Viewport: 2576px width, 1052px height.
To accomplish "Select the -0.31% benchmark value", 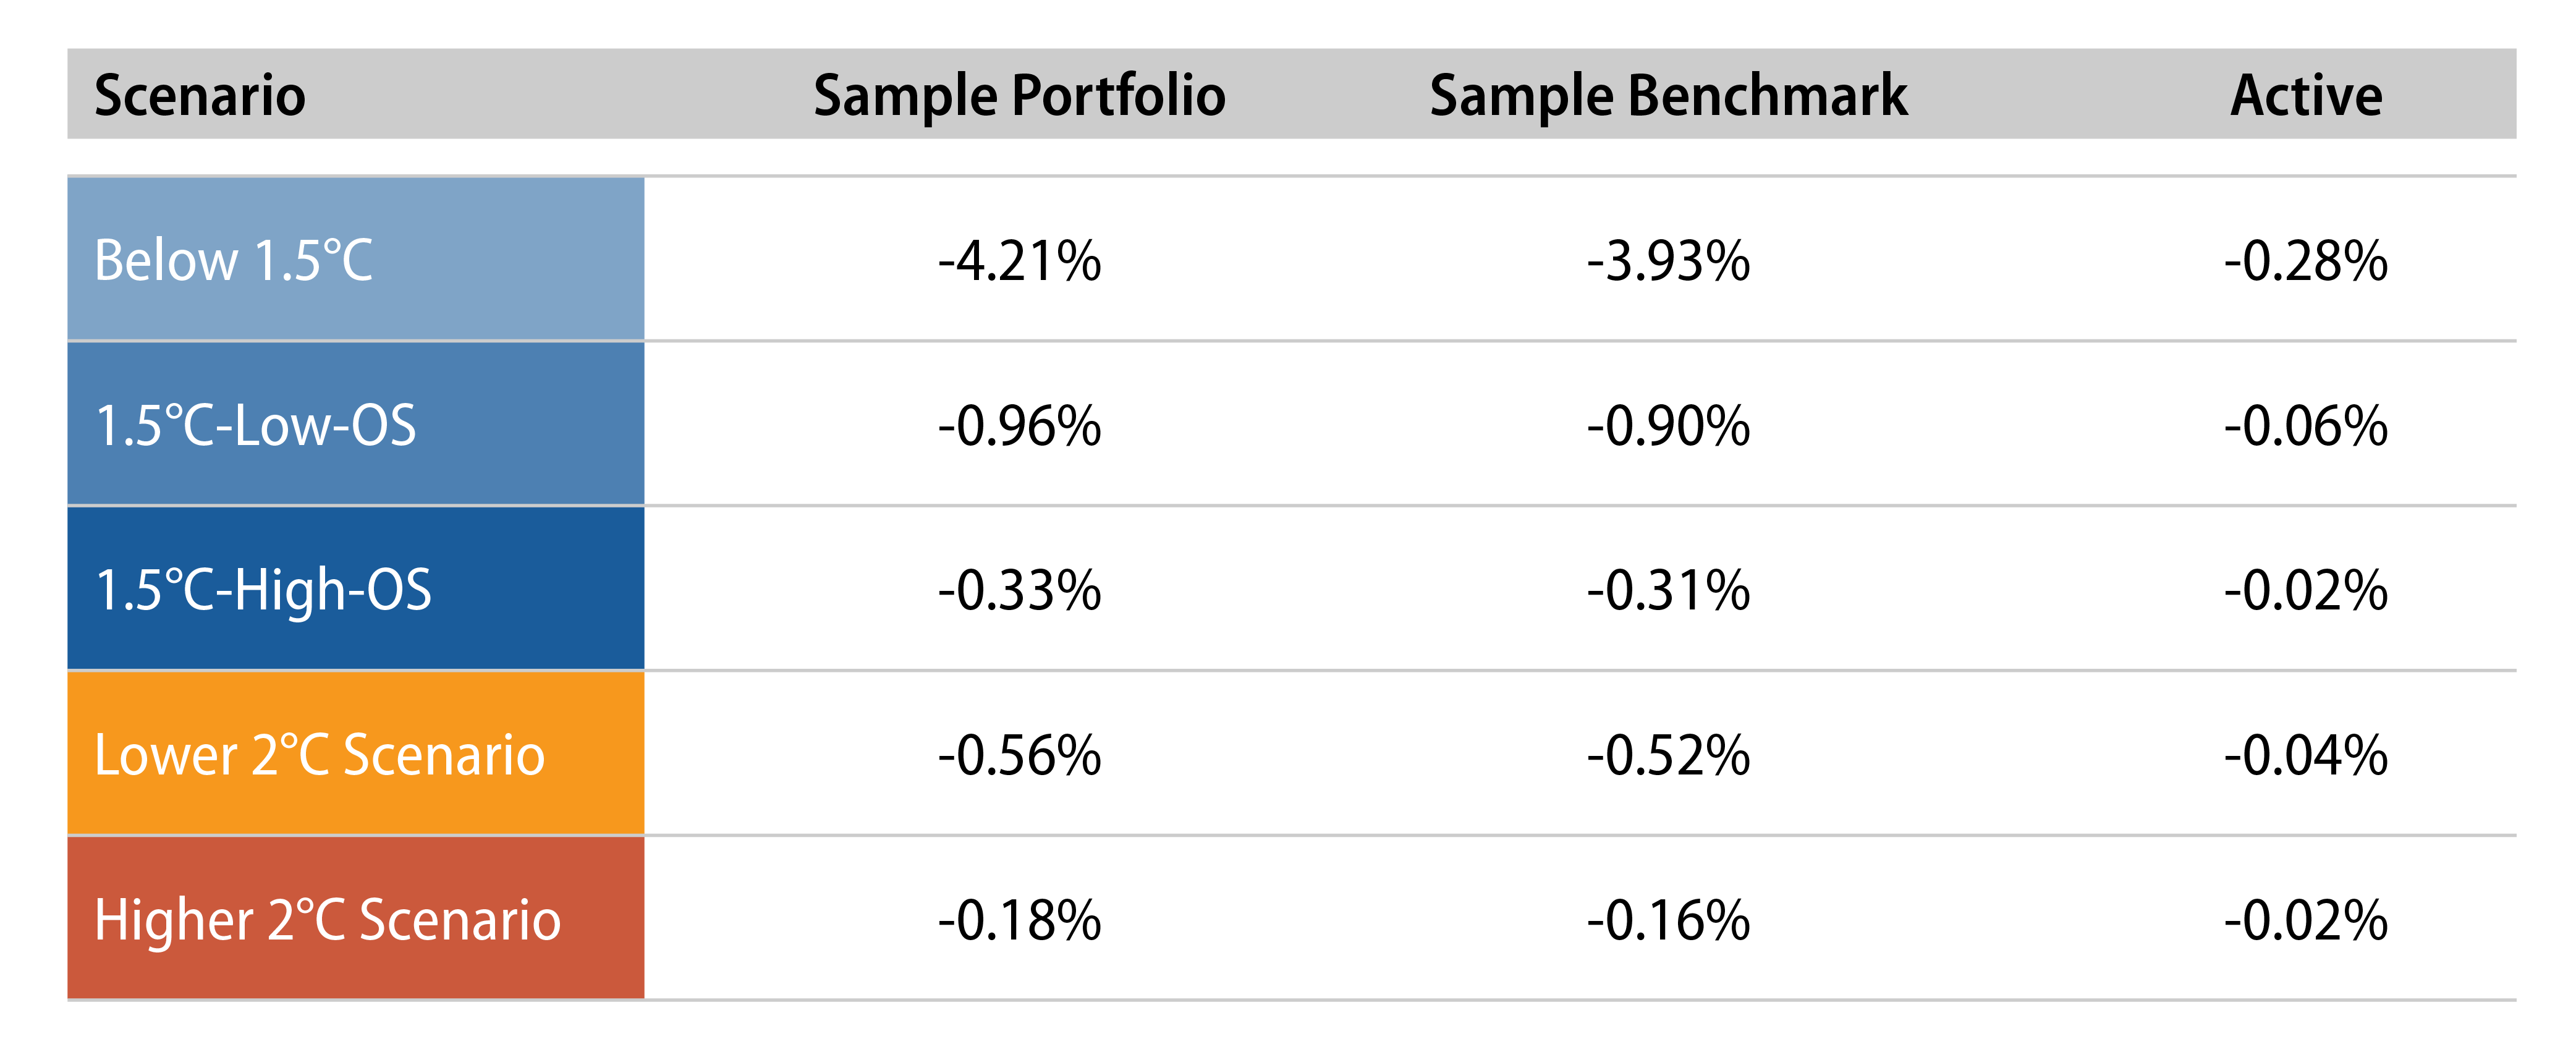I will pos(1668,590).
